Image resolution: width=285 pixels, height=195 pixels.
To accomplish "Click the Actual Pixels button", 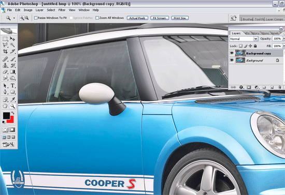I will [137, 18].
